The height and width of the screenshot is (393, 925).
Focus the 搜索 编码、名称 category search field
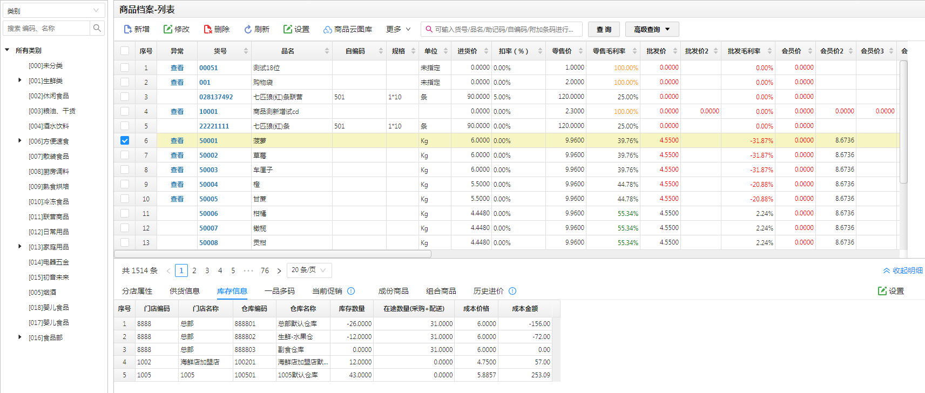pyautogui.click(x=46, y=28)
